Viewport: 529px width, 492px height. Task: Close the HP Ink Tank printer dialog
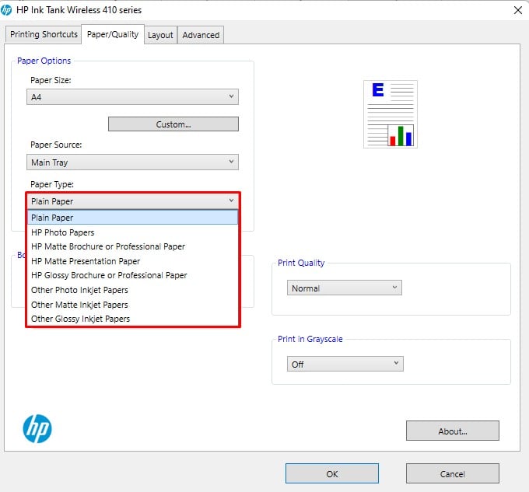click(x=518, y=10)
